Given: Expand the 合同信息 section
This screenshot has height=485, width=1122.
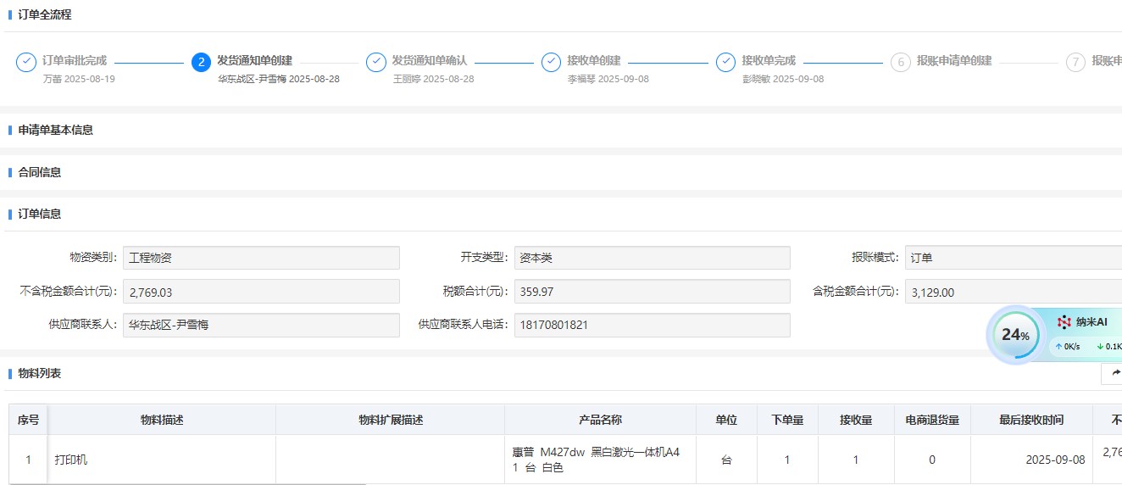Looking at the screenshot, I should (x=40, y=172).
